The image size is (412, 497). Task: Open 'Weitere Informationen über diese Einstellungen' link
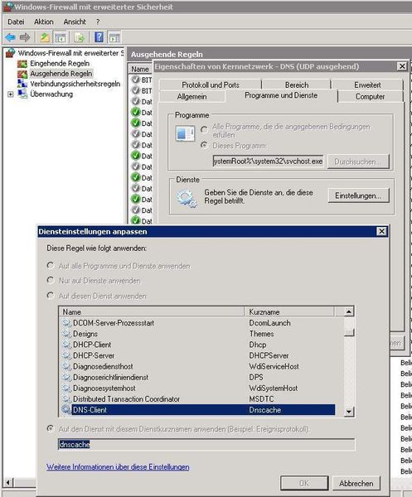coord(118,467)
